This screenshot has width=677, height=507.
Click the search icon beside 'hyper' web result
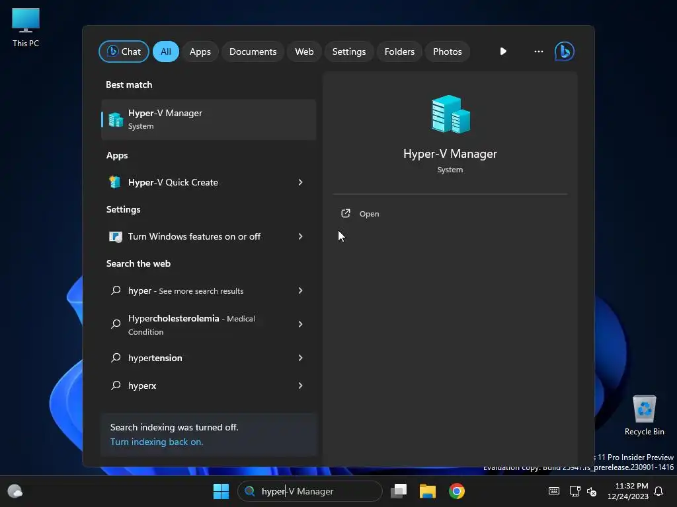click(x=115, y=290)
